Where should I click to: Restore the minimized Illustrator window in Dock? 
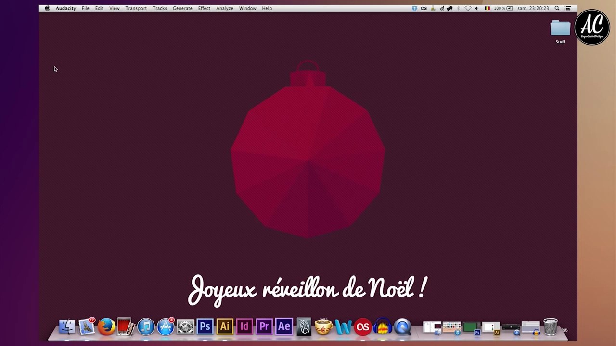tap(491, 328)
